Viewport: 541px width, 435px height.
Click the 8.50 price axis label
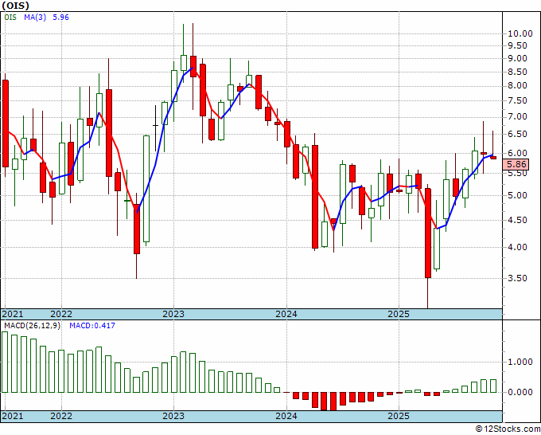pos(517,72)
